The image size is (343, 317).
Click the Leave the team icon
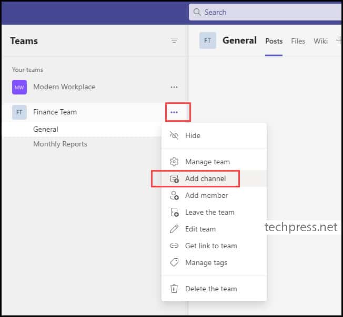click(x=174, y=212)
